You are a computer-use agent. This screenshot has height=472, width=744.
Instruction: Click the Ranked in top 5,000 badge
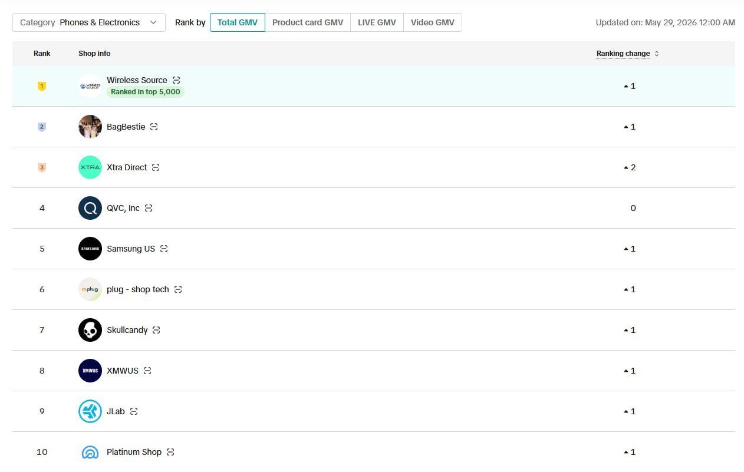coord(146,92)
